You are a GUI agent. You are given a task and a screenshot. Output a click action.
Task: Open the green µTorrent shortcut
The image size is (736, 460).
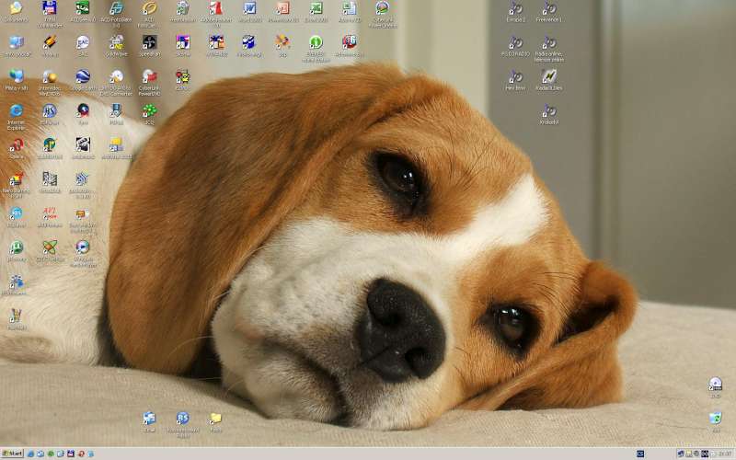[x=16, y=247]
